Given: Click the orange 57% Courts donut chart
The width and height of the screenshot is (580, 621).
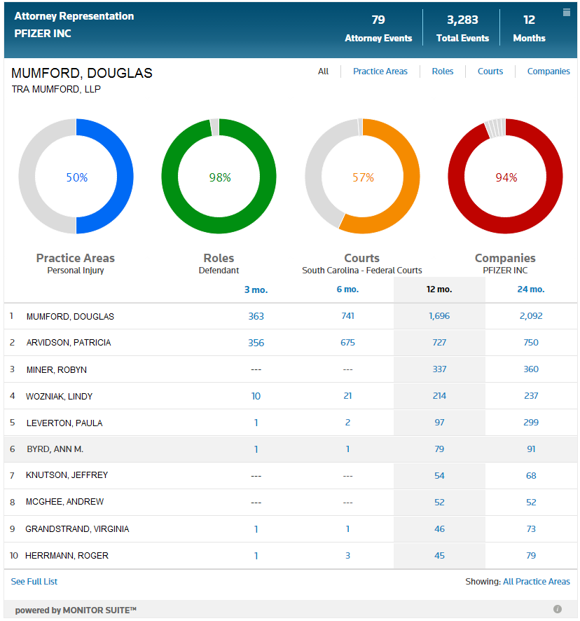Looking at the screenshot, I should pos(362,176).
